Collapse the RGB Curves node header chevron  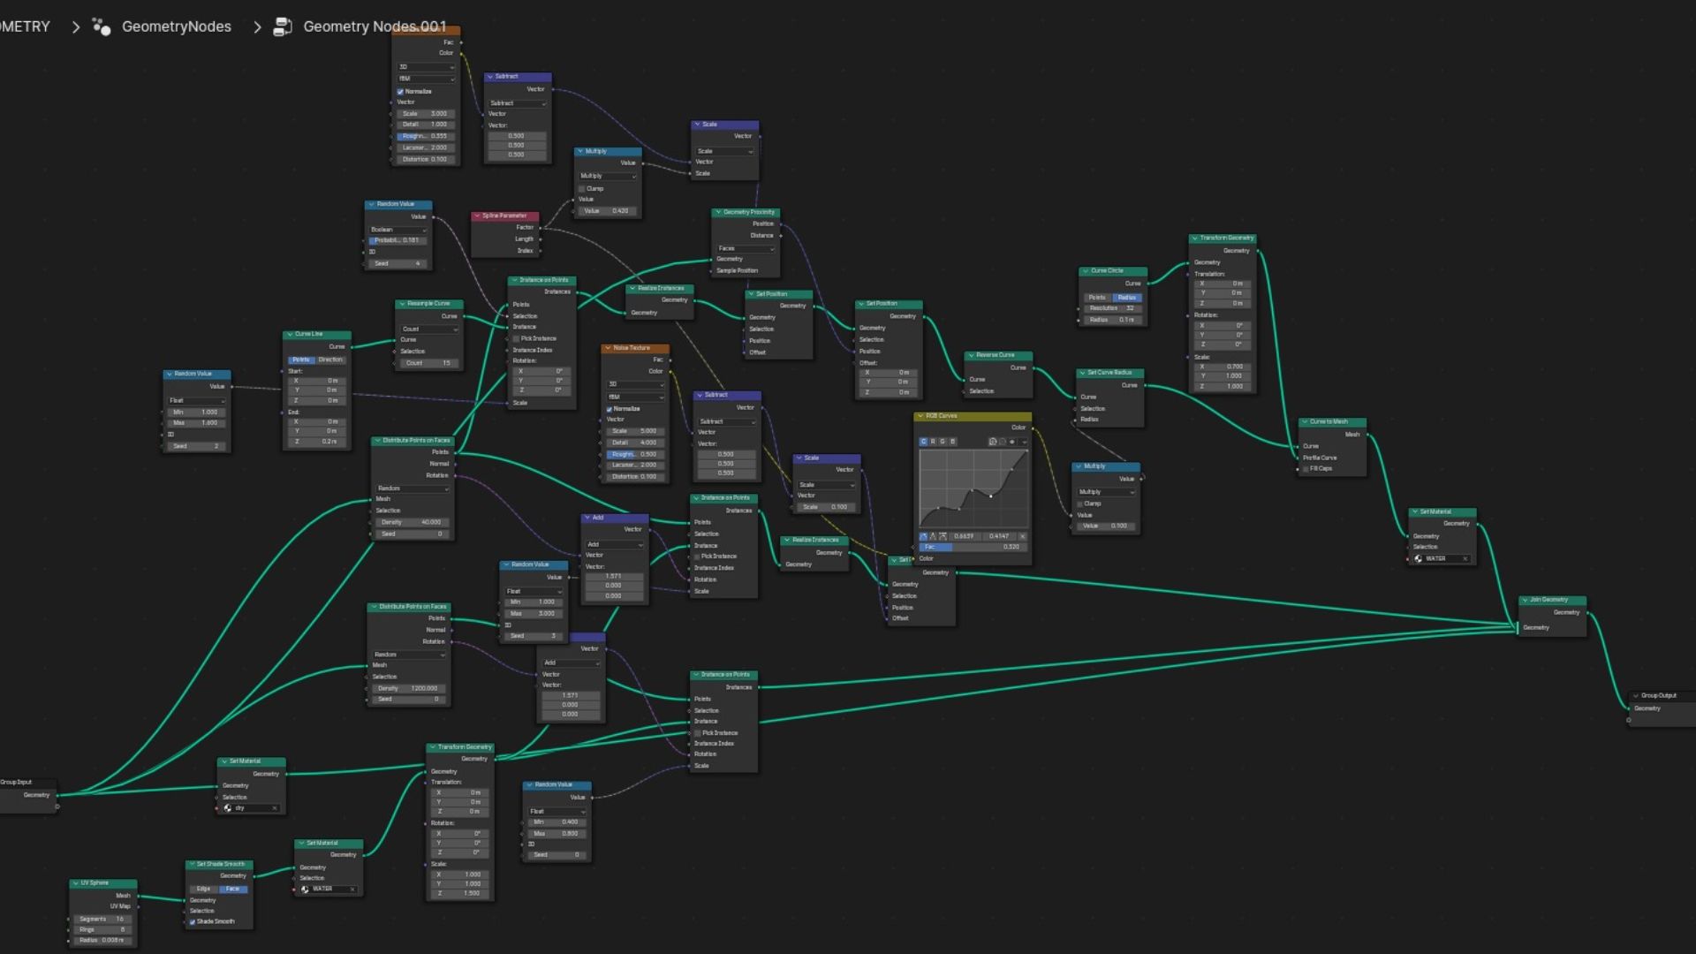click(x=920, y=416)
